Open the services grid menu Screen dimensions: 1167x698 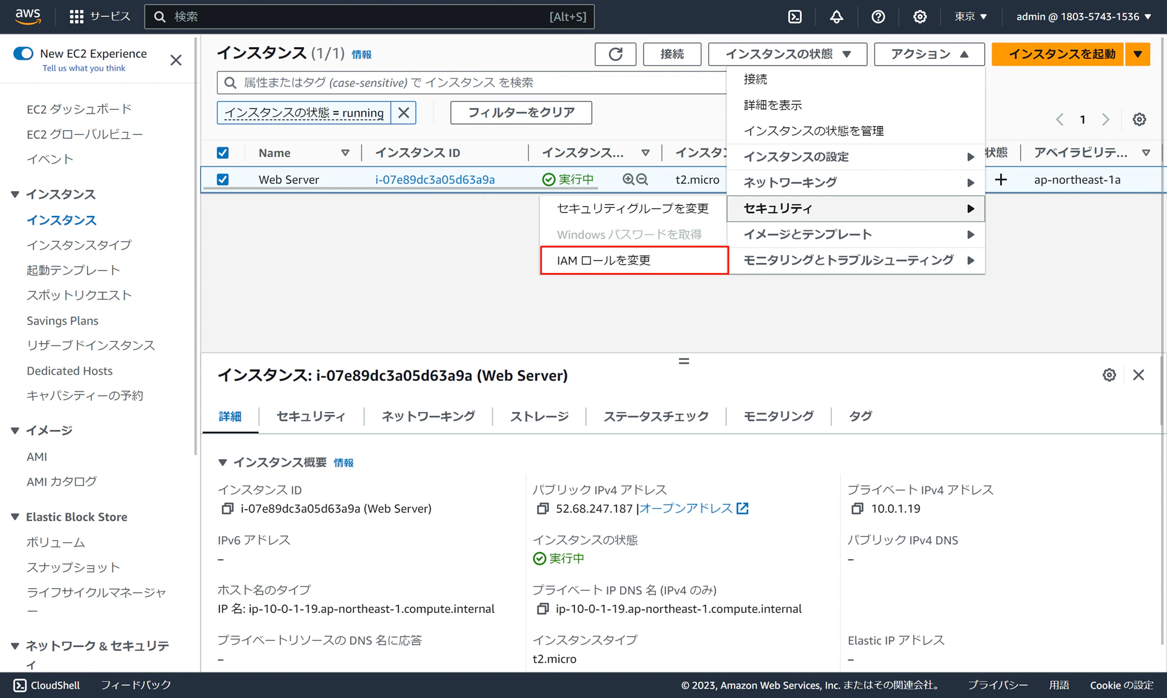click(76, 17)
